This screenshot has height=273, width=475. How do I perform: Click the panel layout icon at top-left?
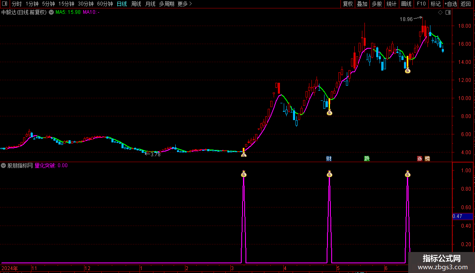tap(5, 4)
